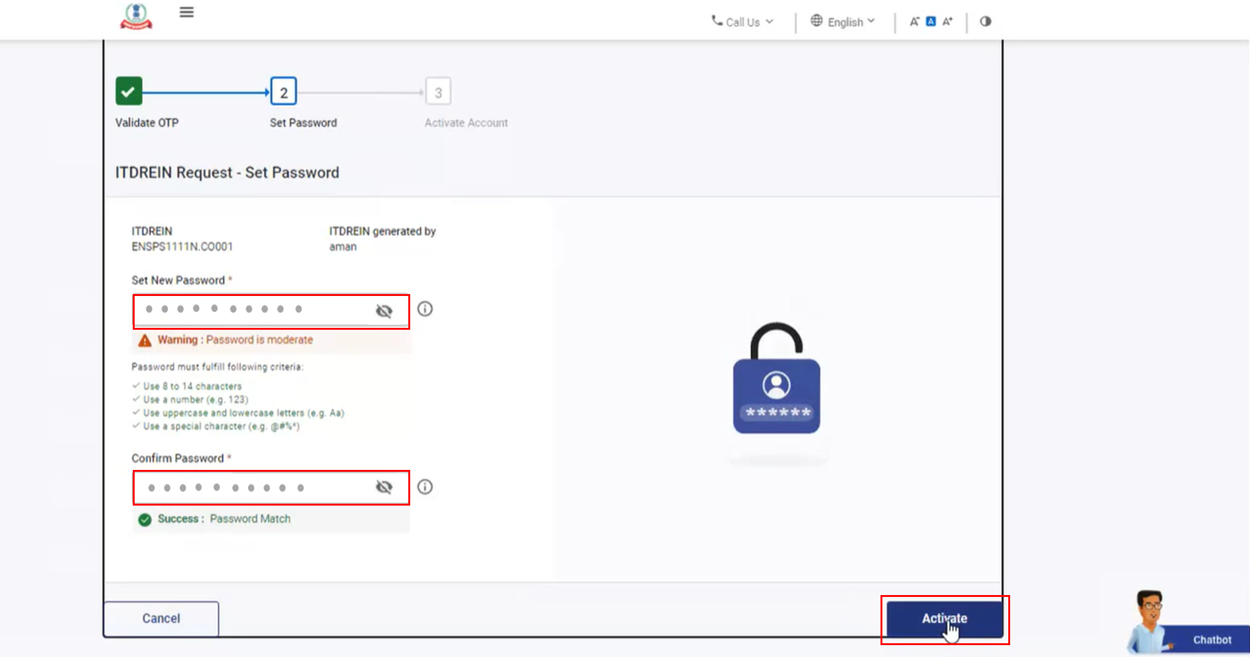The height and width of the screenshot is (657, 1250).
Task: Reset to the default font size A
Action: pyautogui.click(x=931, y=21)
